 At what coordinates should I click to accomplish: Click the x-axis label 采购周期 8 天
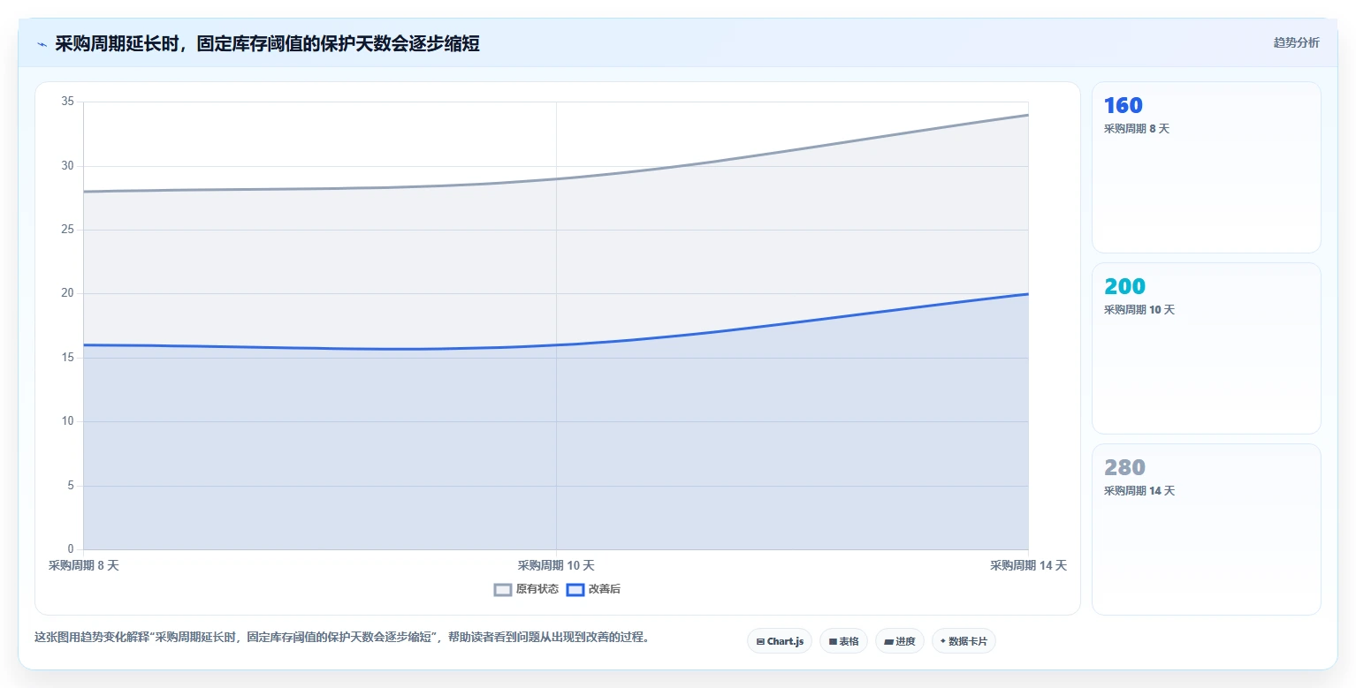click(83, 565)
